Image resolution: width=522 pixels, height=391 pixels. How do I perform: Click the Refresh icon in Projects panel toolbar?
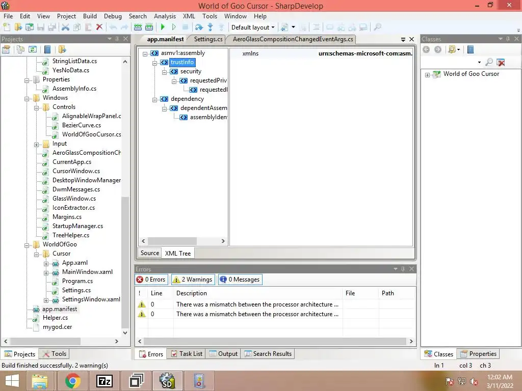(x=33, y=50)
